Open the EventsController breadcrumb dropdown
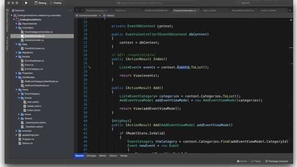 (x=100, y=15)
